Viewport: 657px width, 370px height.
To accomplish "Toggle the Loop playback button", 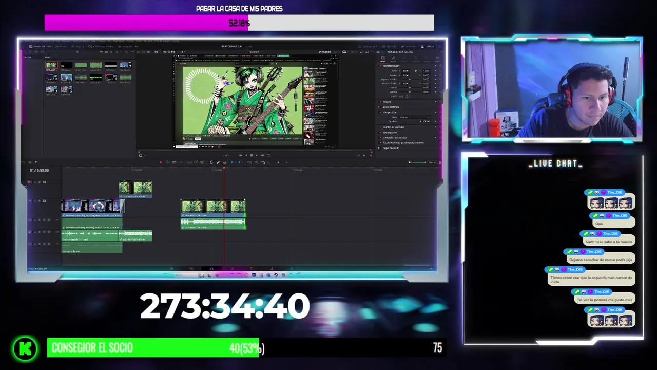I will 268,155.
